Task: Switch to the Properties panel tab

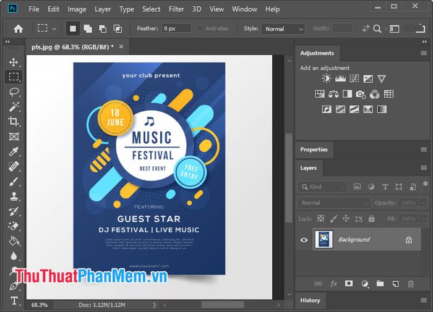Action: pyautogui.click(x=314, y=150)
